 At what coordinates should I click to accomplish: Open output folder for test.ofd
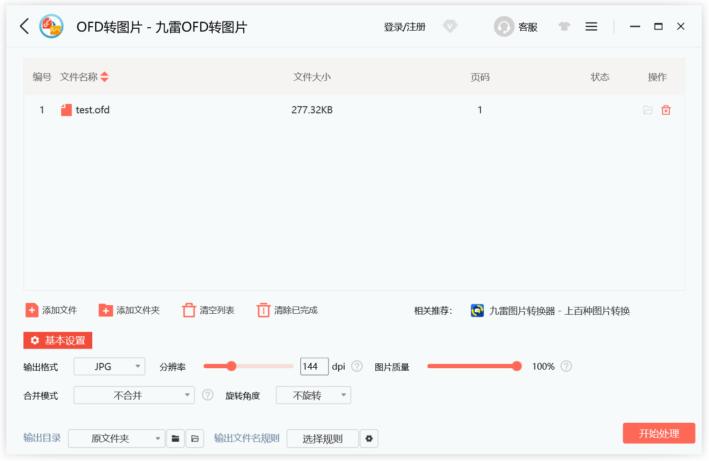tap(648, 110)
